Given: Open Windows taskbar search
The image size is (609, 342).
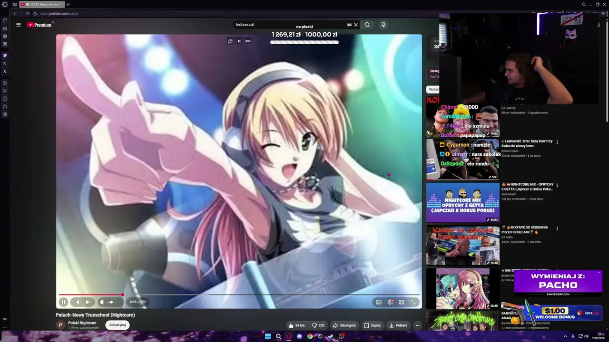Looking at the screenshot, I should (278, 336).
